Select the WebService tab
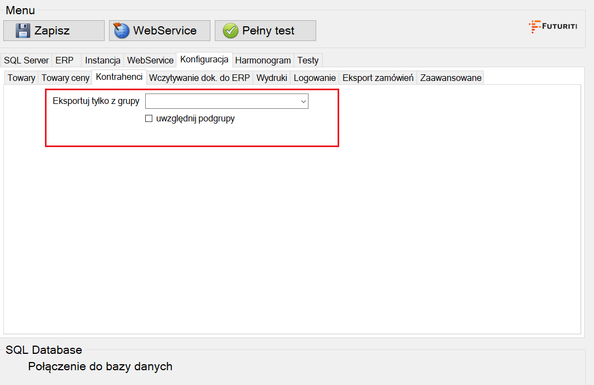Screen dimensions: 594x385 [150, 60]
